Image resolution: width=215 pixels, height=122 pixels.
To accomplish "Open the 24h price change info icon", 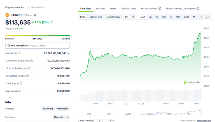I will tap(52, 23).
